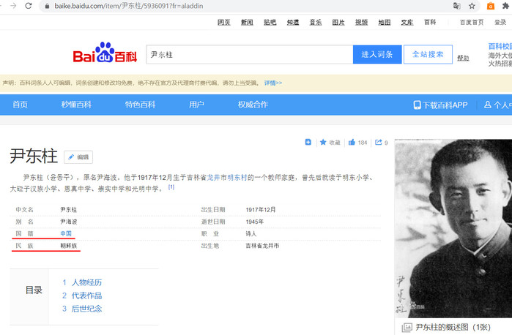Open 知道 in top navigation

(293, 22)
